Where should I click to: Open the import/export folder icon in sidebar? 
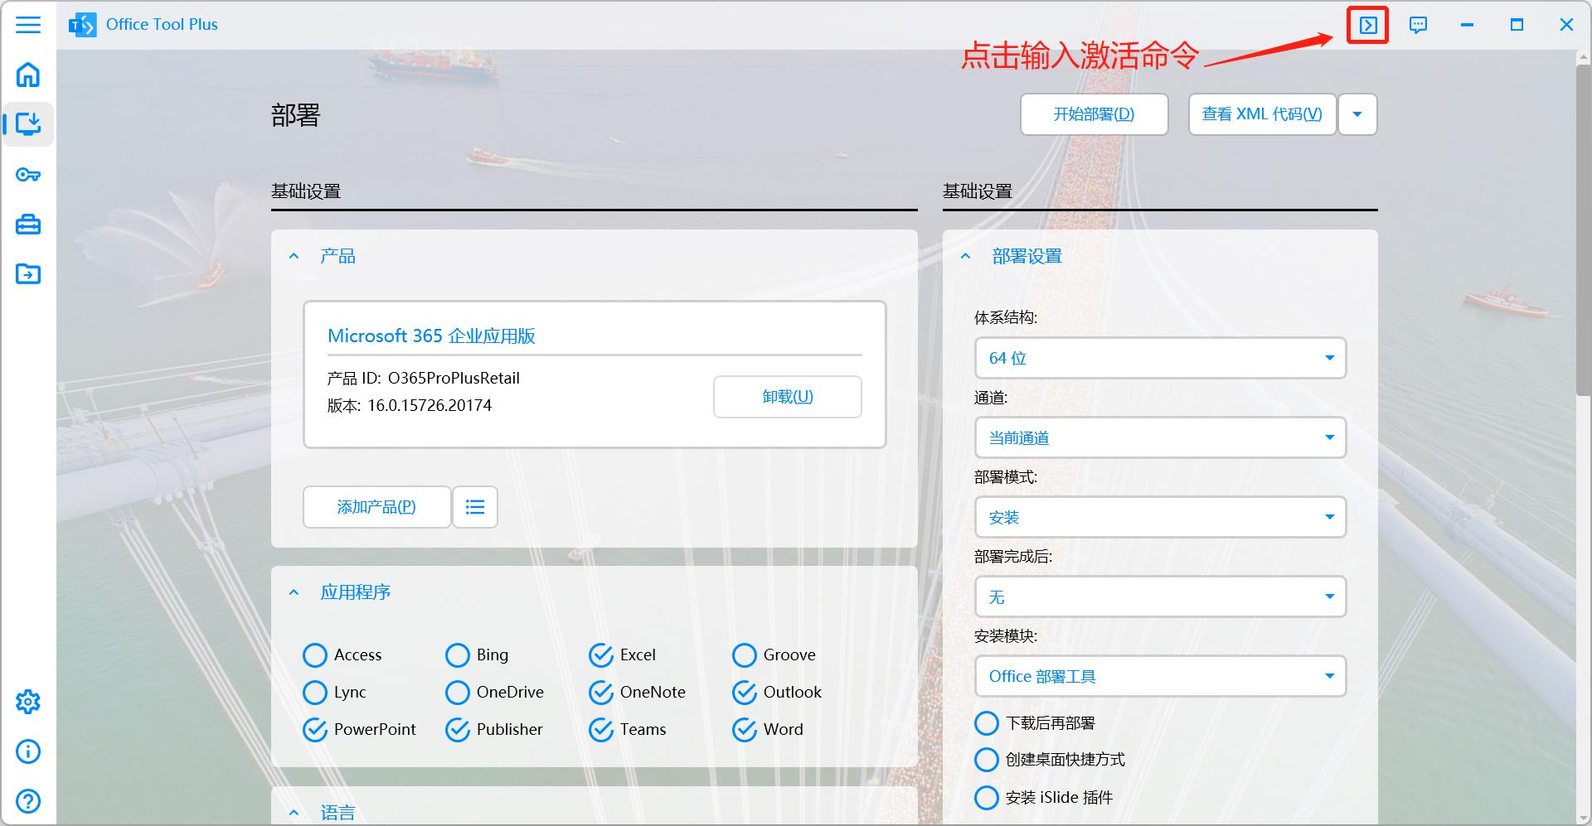pyautogui.click(x=28, y=274)
